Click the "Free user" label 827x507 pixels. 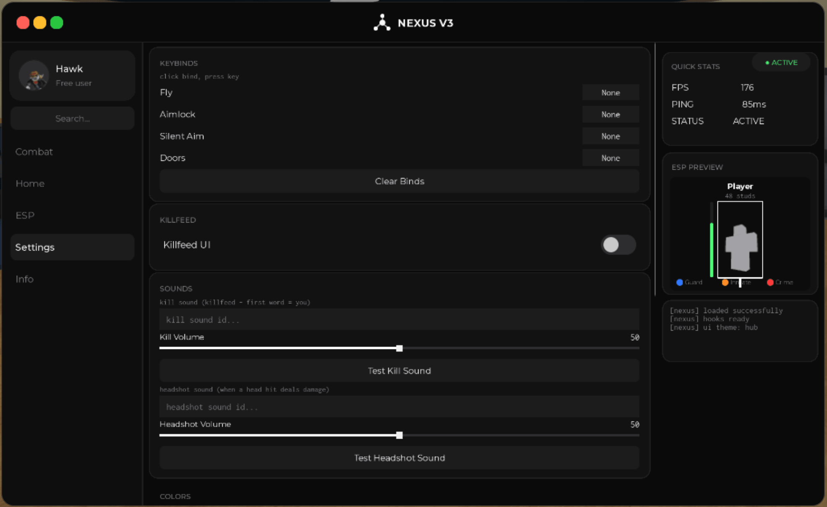[74, 83]
